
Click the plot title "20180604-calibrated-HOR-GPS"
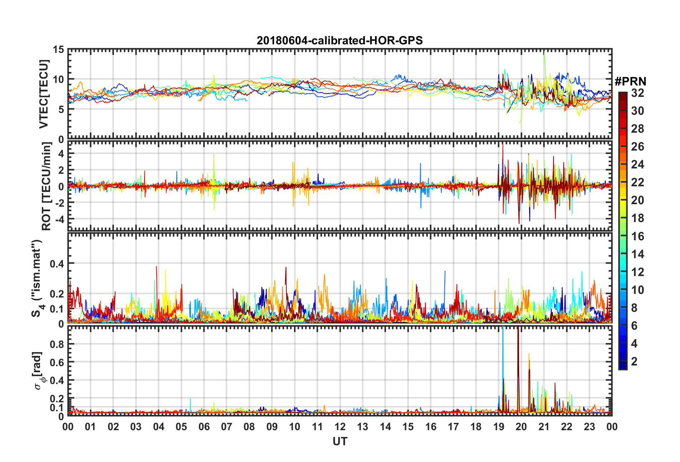point(340,40)
